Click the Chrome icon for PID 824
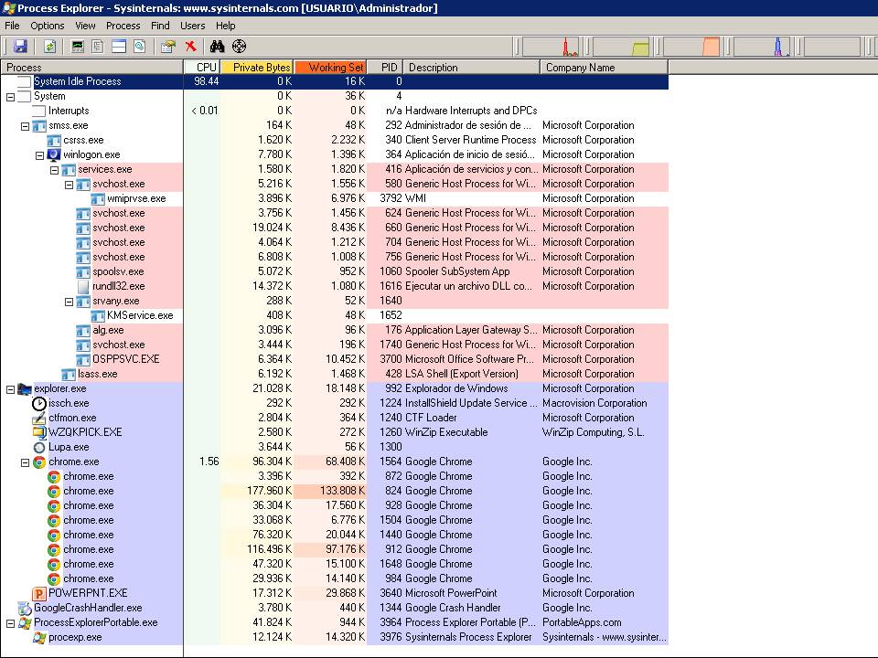Screen dimensions: 878x658 (54, 491)
